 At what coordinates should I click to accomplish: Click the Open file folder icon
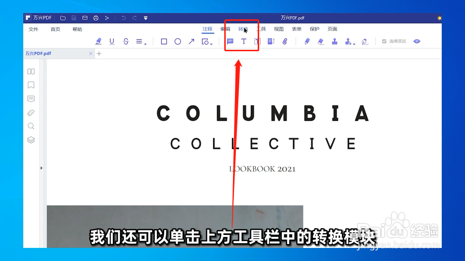coord(63,18)
